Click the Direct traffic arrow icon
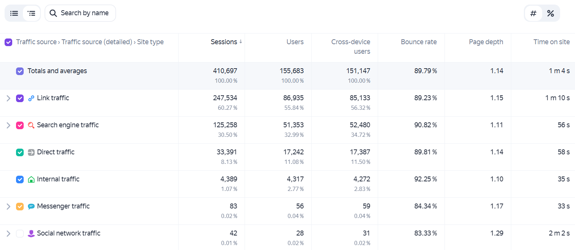Viewport: 575px width, 250px height. click(31, 152)
